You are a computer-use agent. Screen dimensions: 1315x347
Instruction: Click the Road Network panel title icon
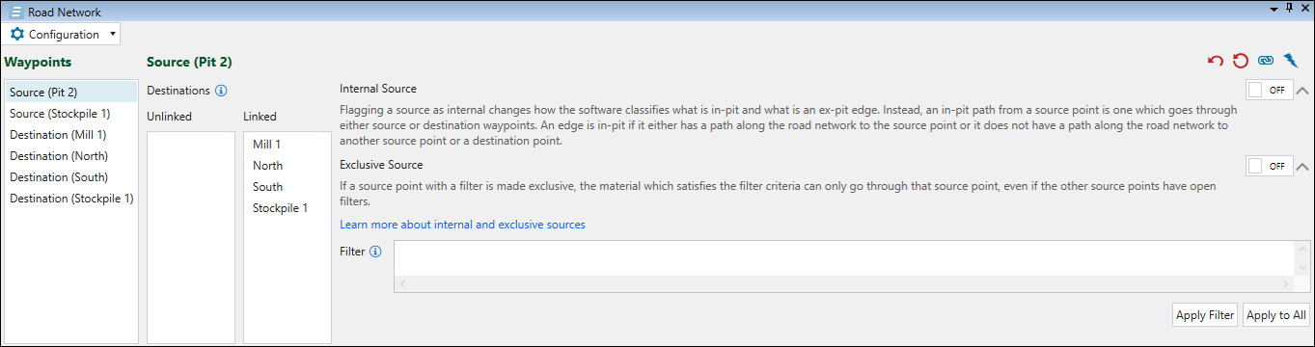coord(15,13)
